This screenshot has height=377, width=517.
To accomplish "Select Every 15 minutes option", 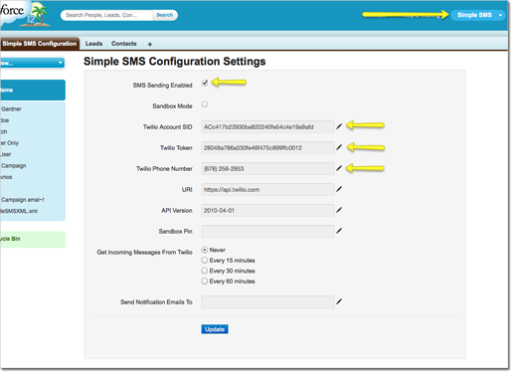I will 205,261.
